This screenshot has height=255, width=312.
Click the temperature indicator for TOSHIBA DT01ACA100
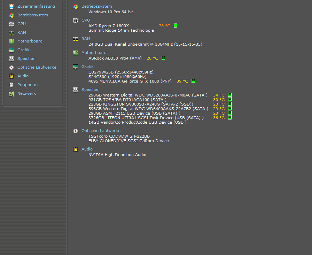(229, 99)
